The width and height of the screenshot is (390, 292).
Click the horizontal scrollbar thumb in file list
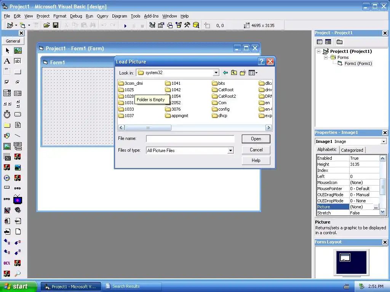[148, 128]
